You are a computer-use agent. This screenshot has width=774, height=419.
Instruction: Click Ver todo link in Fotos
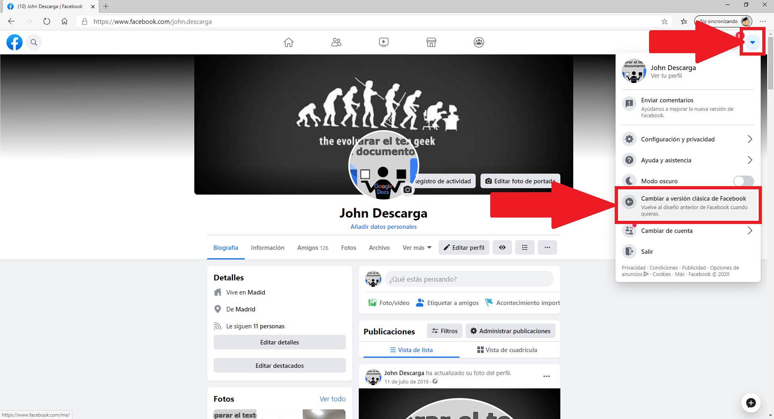tap(333, 399)
